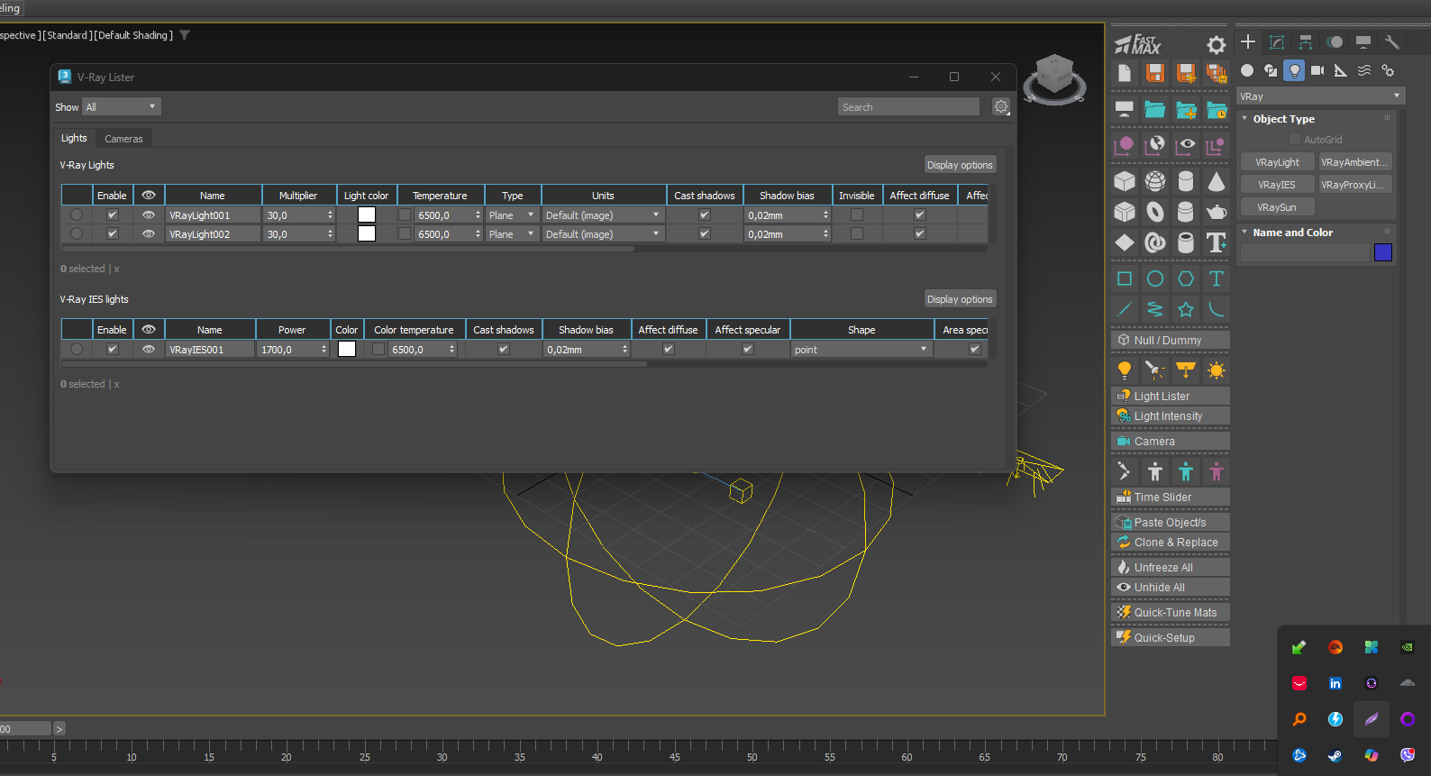Select the Rectangle spline icon
The width and height of the screenshot is (1431, 776).
tap(1125, 278)
